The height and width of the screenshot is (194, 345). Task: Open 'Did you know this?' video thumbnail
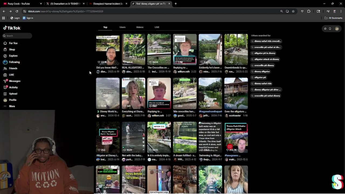108,49
